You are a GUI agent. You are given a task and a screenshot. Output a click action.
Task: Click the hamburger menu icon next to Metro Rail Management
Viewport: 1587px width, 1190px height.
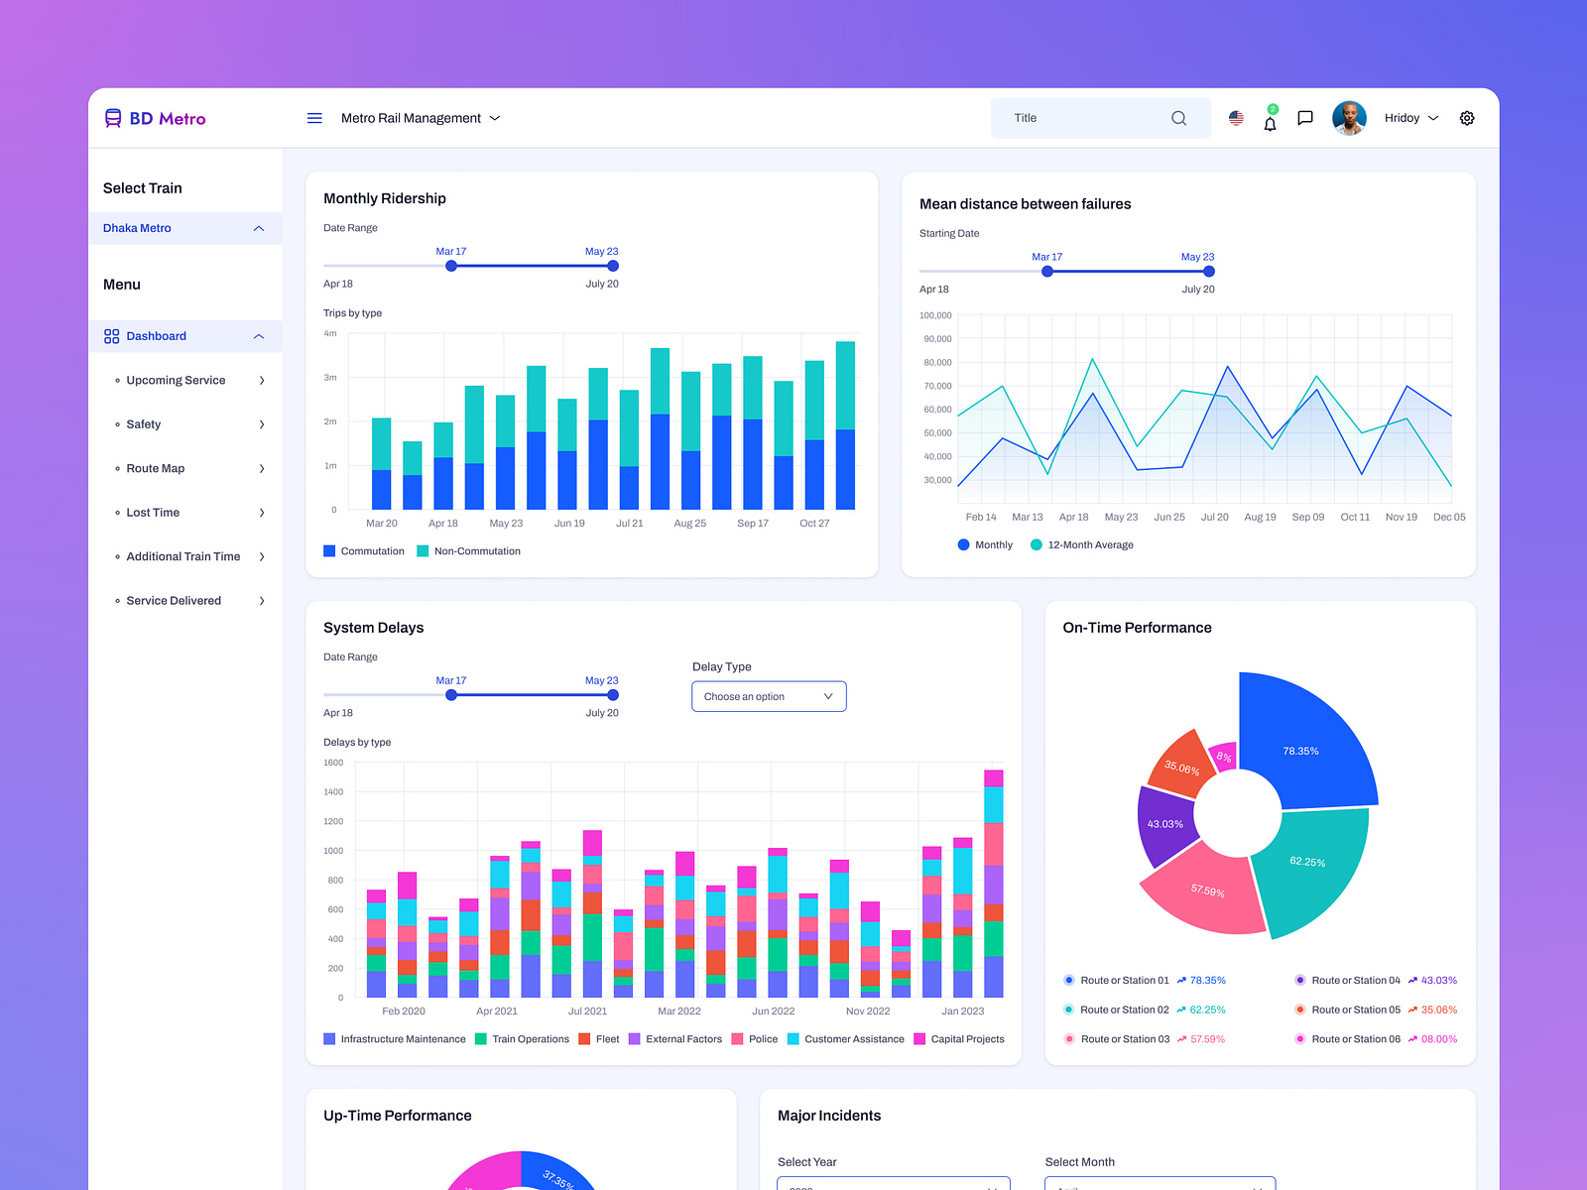[x=314, y=117]
